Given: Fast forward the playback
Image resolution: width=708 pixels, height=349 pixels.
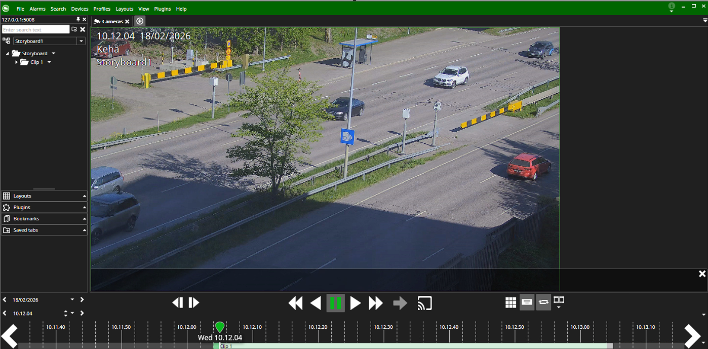Looking at the screenshot, I should click(376, 303).
